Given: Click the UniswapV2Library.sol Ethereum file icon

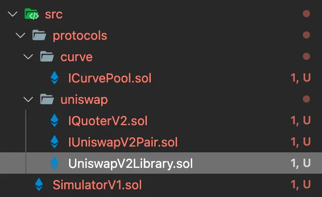Looking at the screenshot, I should (x=54, y=164).
